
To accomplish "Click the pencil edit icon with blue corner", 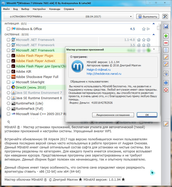I will click(x=166, y=64).
